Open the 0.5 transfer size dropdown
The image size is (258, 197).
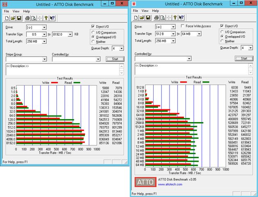pyautogui.click(x=44, y=34)
